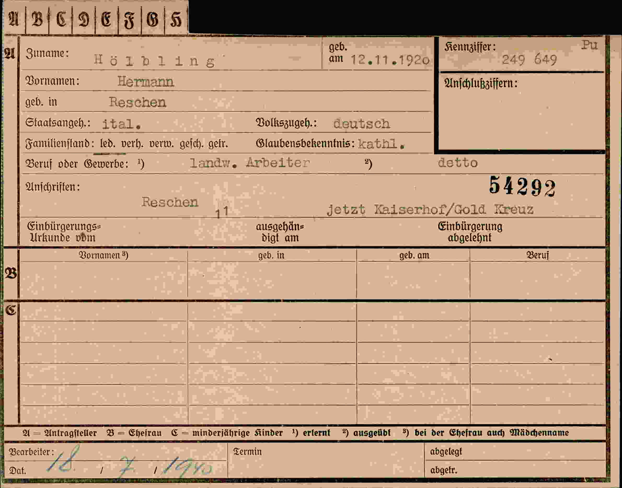The height and width of the screenshot is (488, 622).
Task: Click the stamped number 54292
Action: pyautogui.click(x=522, y=187)
